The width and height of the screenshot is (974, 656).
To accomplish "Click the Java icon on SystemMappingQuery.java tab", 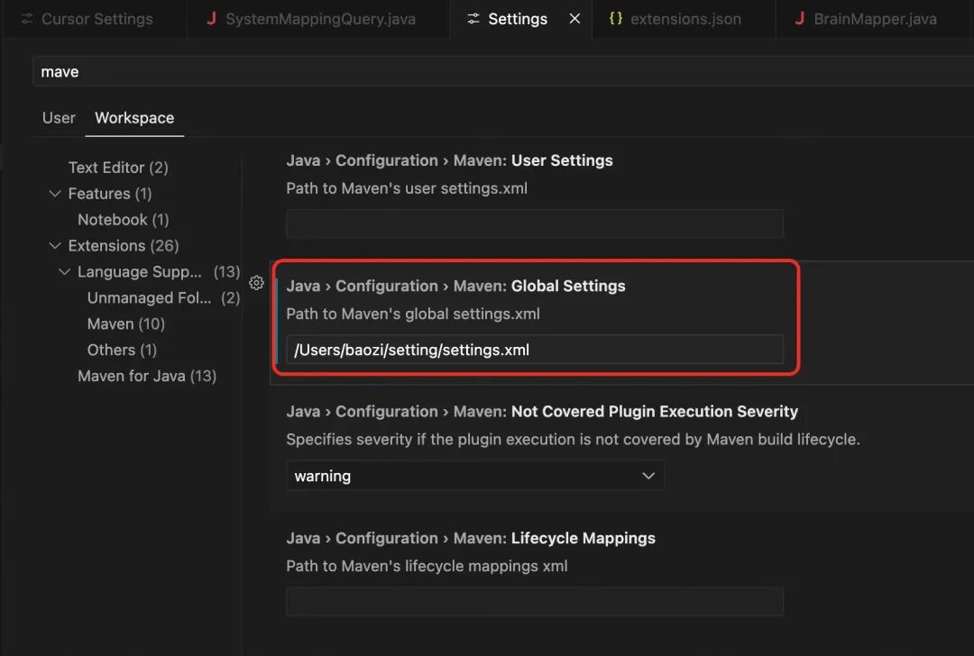I will tap(211, 19).
